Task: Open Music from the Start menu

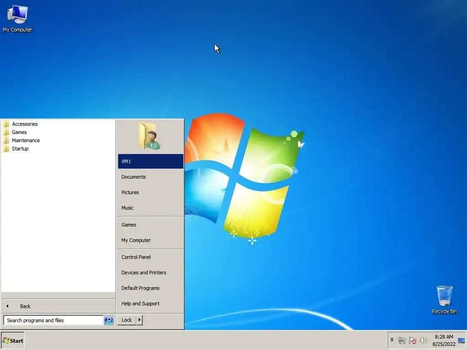Action: pyautogui.click(x=150, y=208)
